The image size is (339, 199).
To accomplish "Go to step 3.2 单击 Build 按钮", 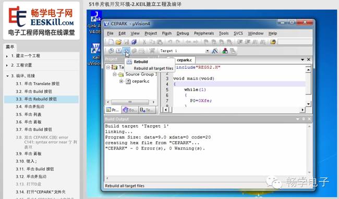I will pyautogui.click(x=34, y=92).
